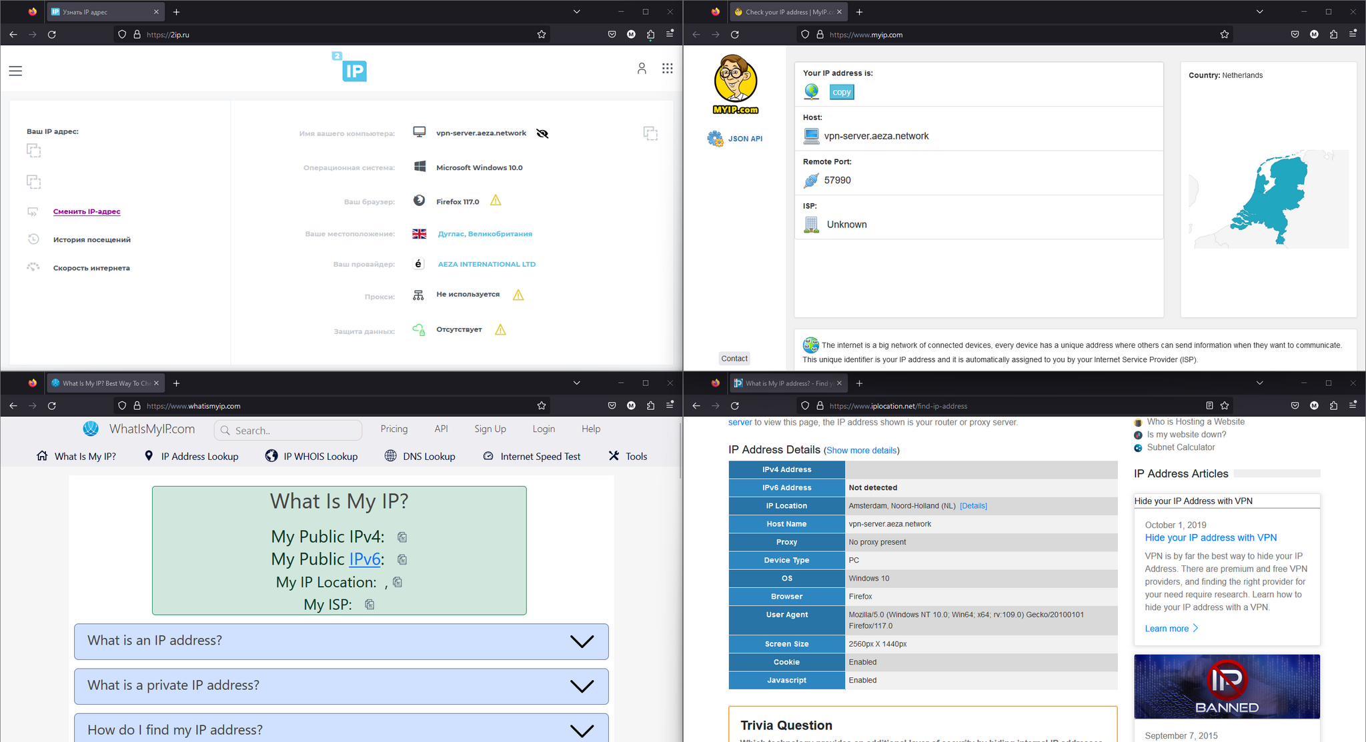Click the grid/apps icon on 2ip.ru toolbar
This screenshot has width=1366, height=742.
pos(668,69)
